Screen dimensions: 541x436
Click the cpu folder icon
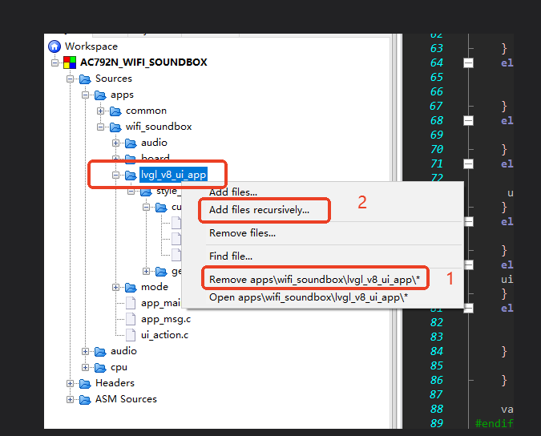tap(100, 368)
